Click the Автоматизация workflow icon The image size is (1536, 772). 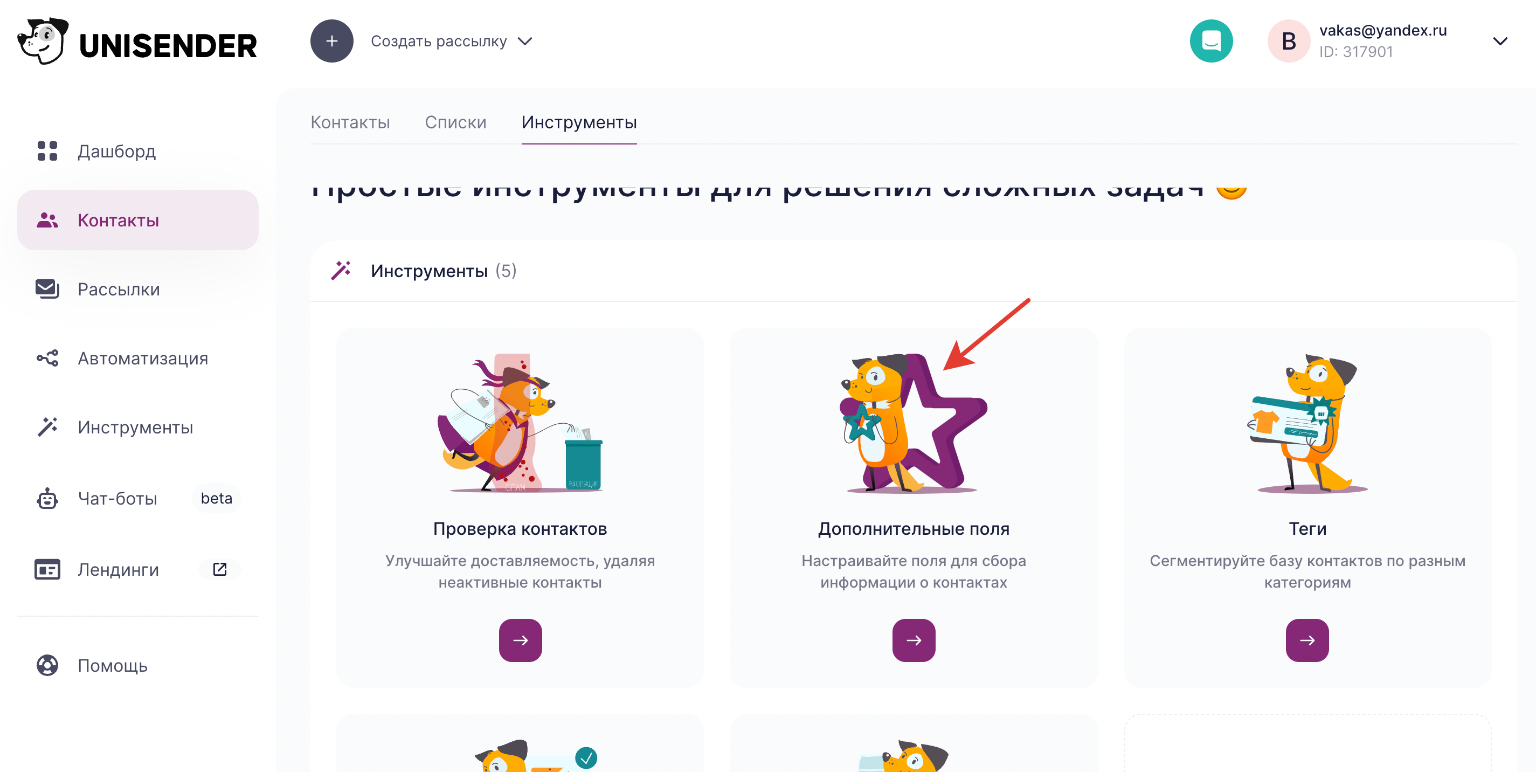(x=47, y=358)
